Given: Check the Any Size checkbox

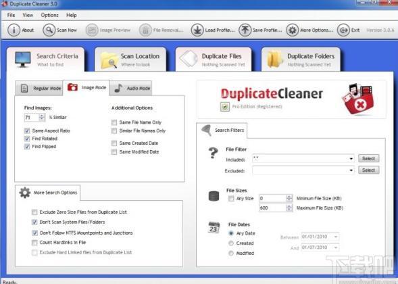Looking at the screenshot, I should point(231,199).
